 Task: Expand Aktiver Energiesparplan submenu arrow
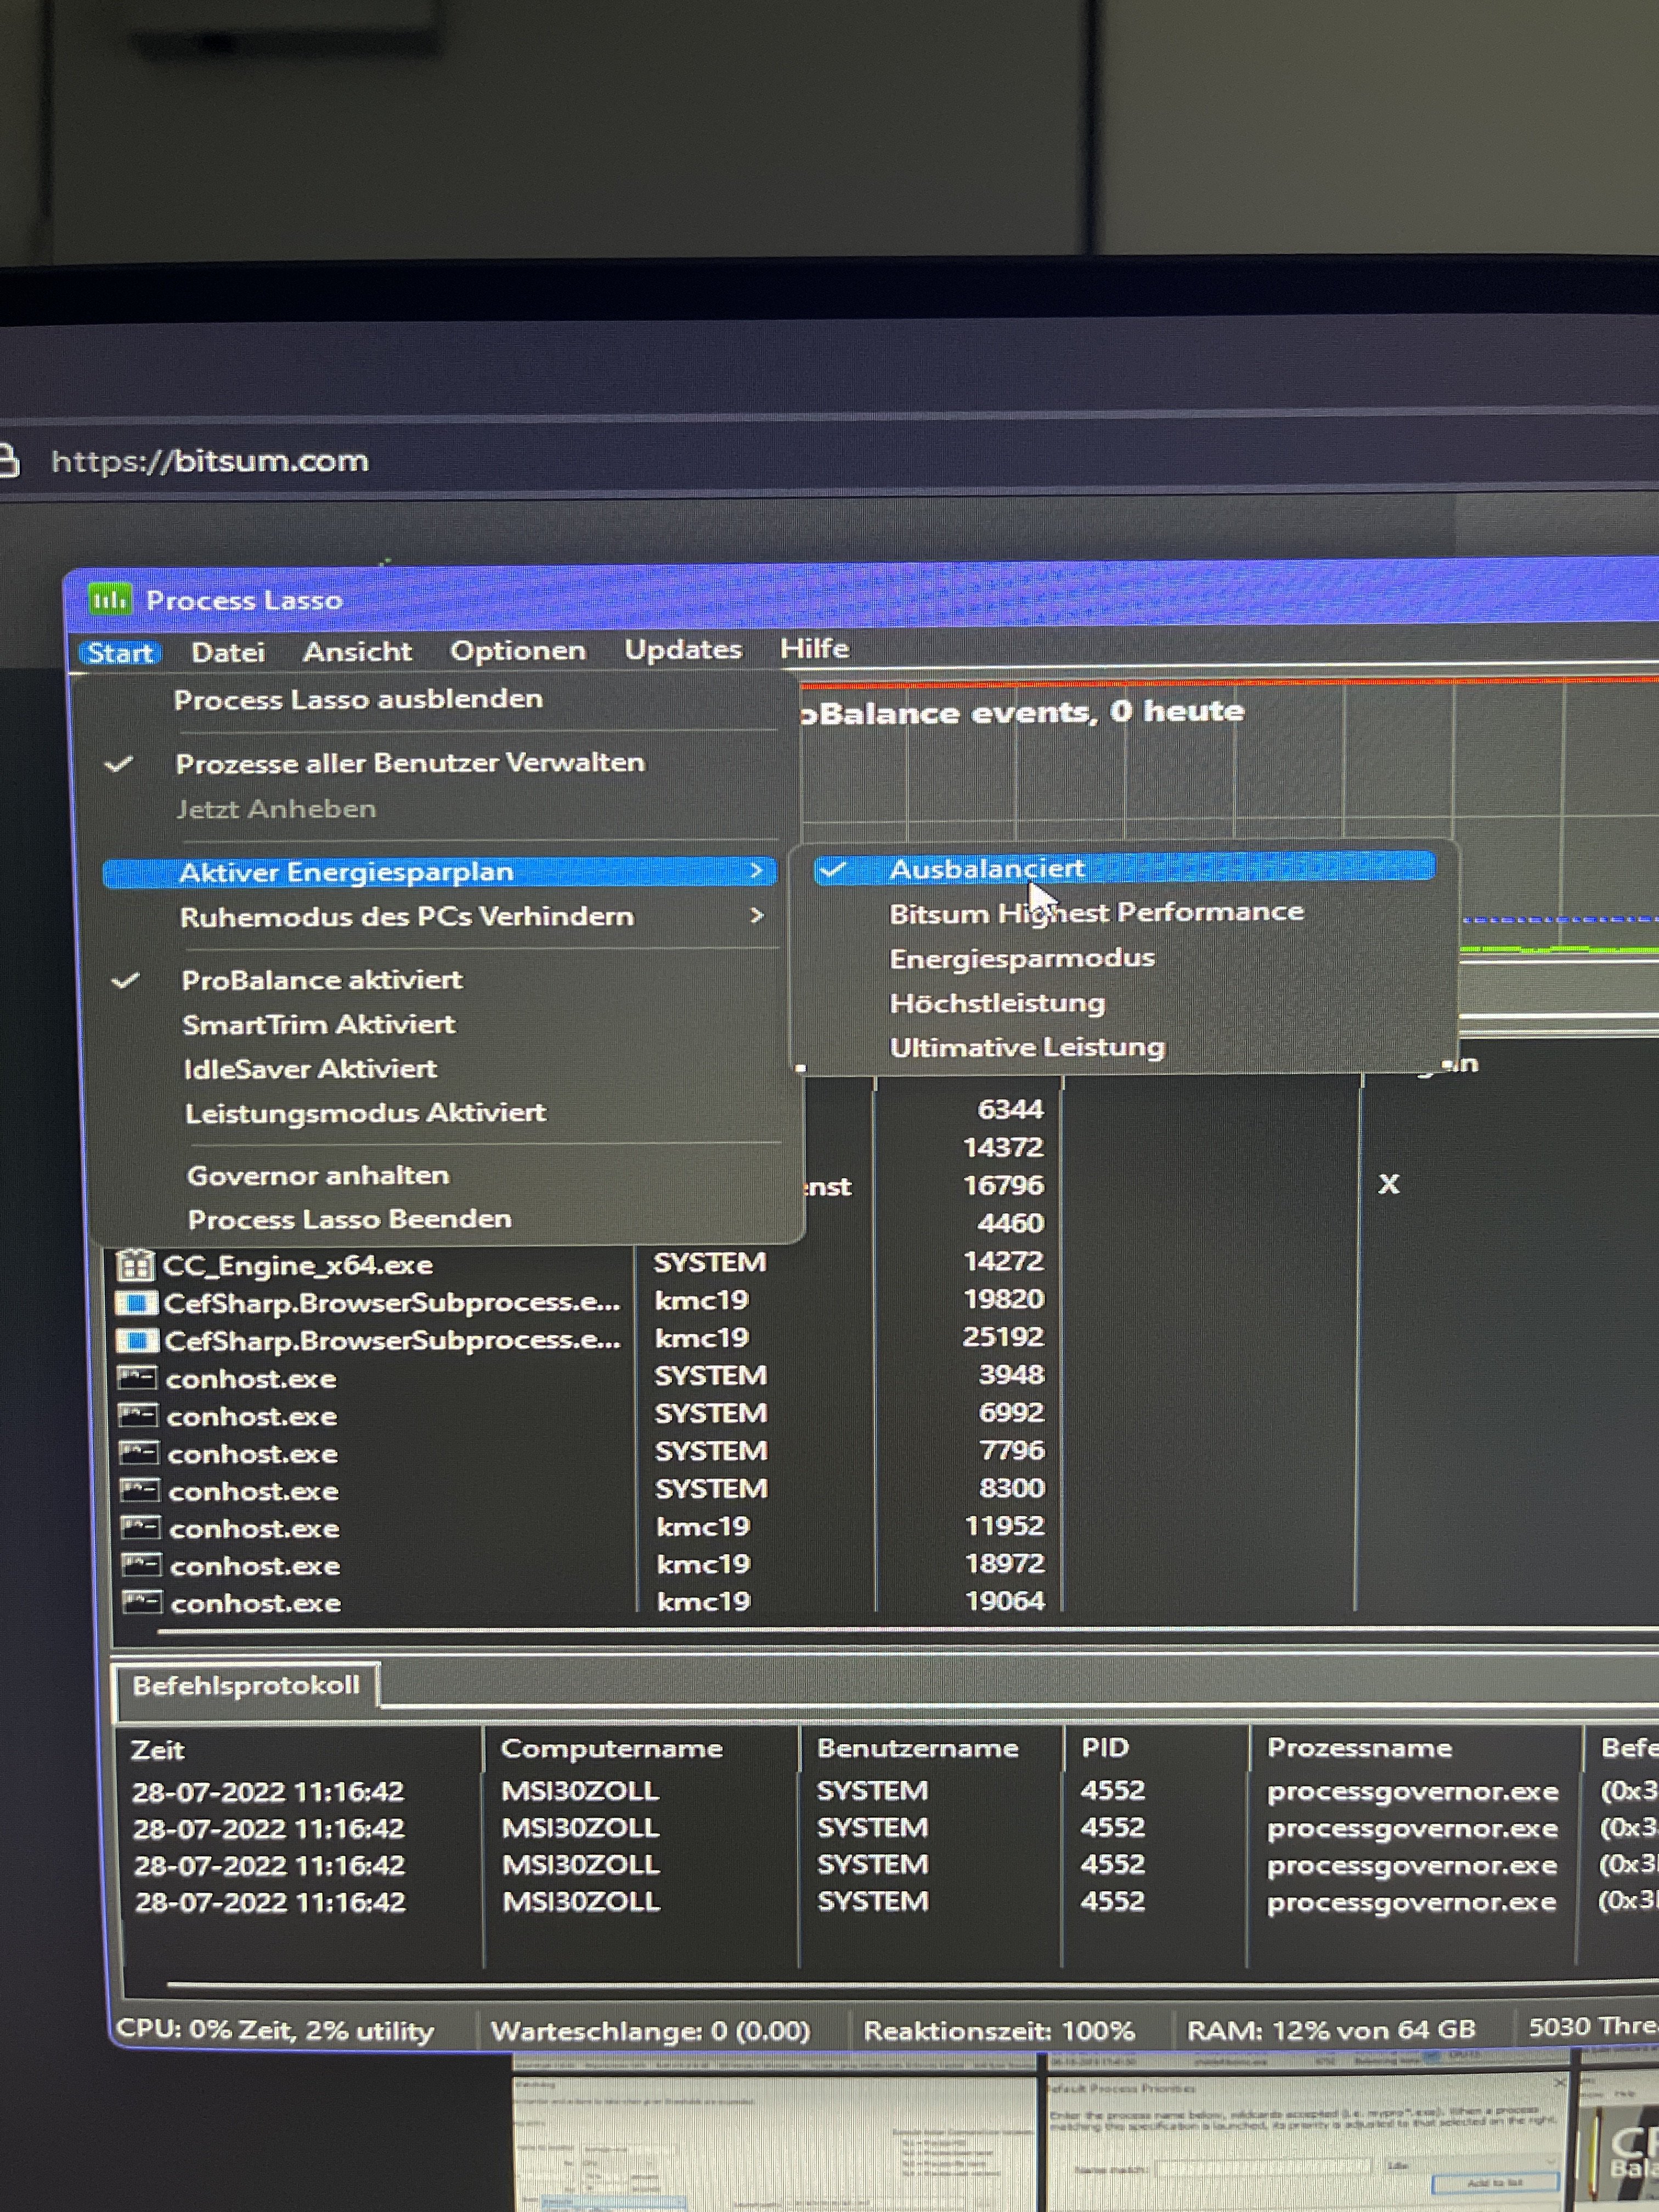click(x=756, y=871)
